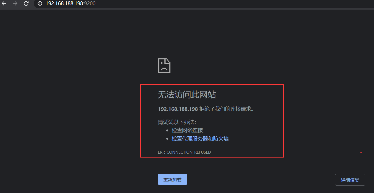
Task: Click the 请试试以下办法 line
Action: [177, 122]
